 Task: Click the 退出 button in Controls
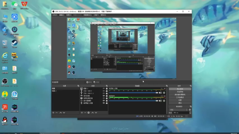pos(180,103)
